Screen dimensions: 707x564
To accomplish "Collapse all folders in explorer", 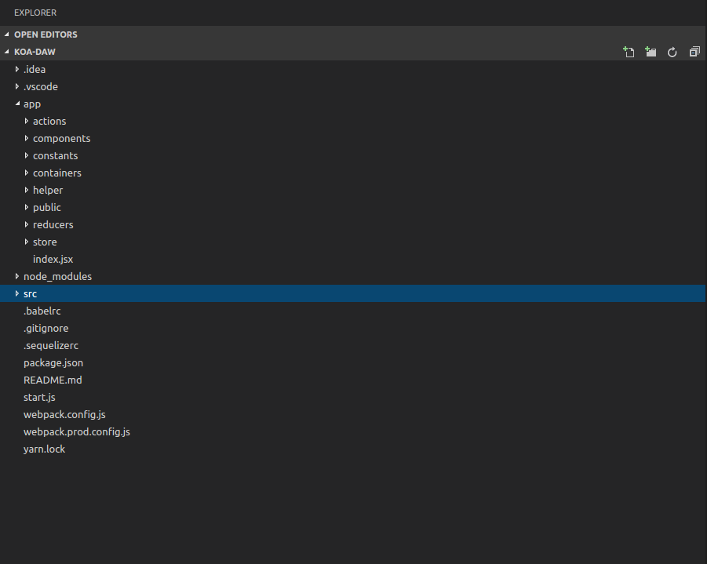I will (694, 52).
